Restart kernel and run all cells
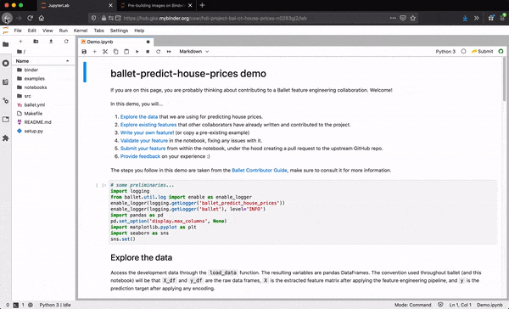 pos(169,51)
